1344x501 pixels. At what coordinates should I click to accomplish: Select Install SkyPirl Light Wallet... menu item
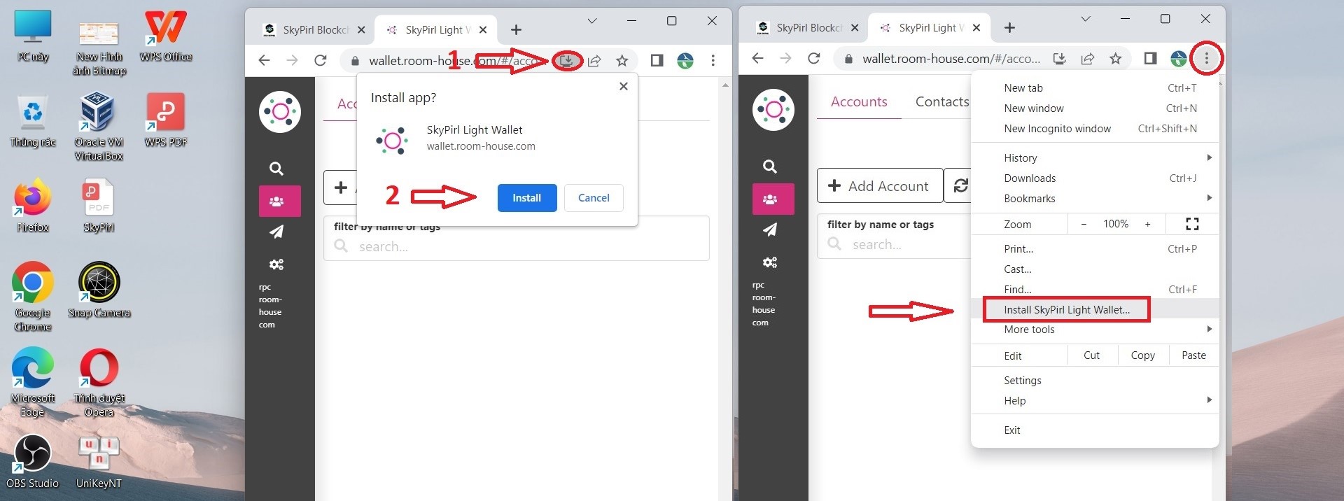coord(1095,309)
